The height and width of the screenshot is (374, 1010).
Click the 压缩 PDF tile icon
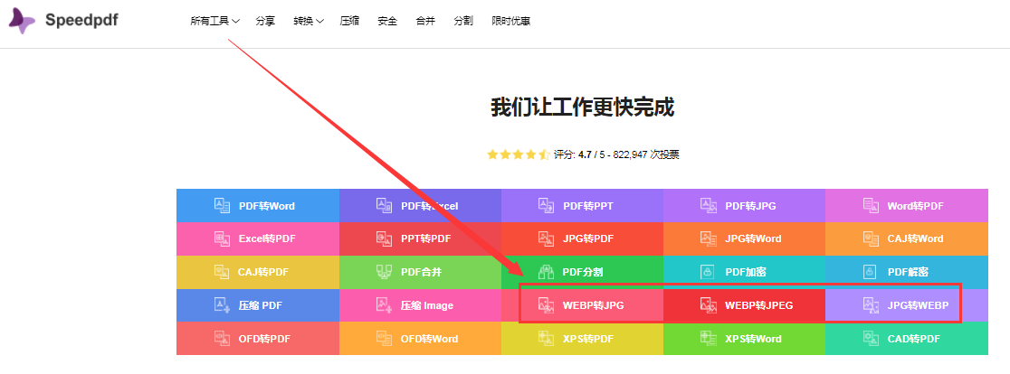pos(223,305)
